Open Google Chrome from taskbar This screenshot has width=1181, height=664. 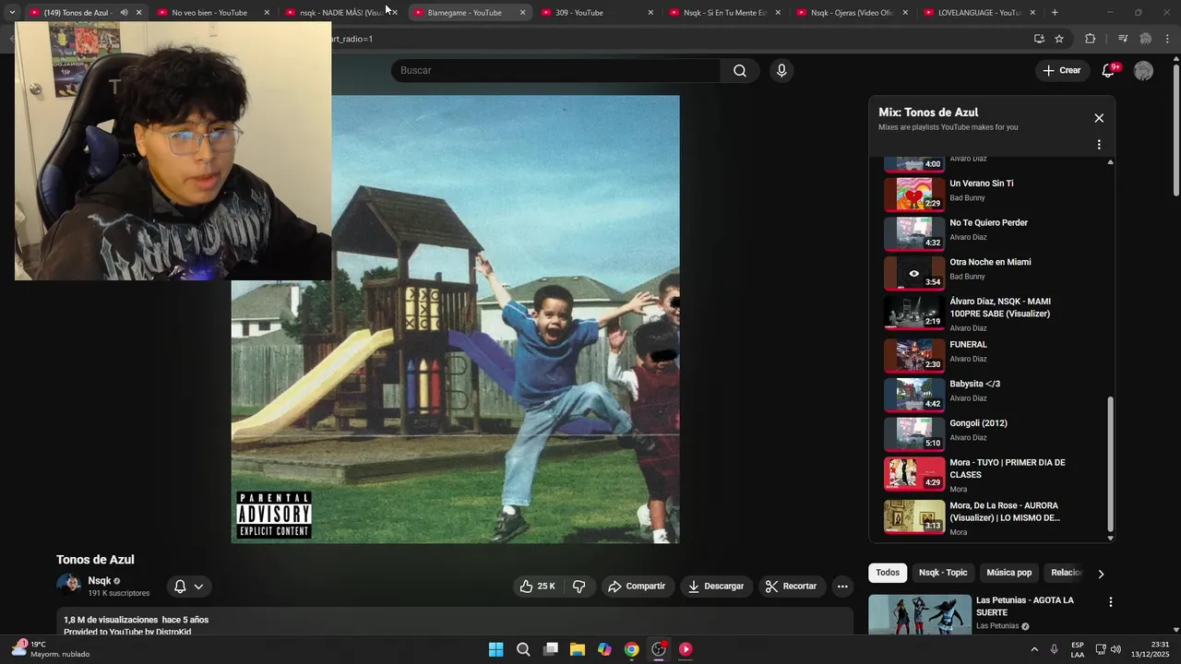[x=631, y=649]
